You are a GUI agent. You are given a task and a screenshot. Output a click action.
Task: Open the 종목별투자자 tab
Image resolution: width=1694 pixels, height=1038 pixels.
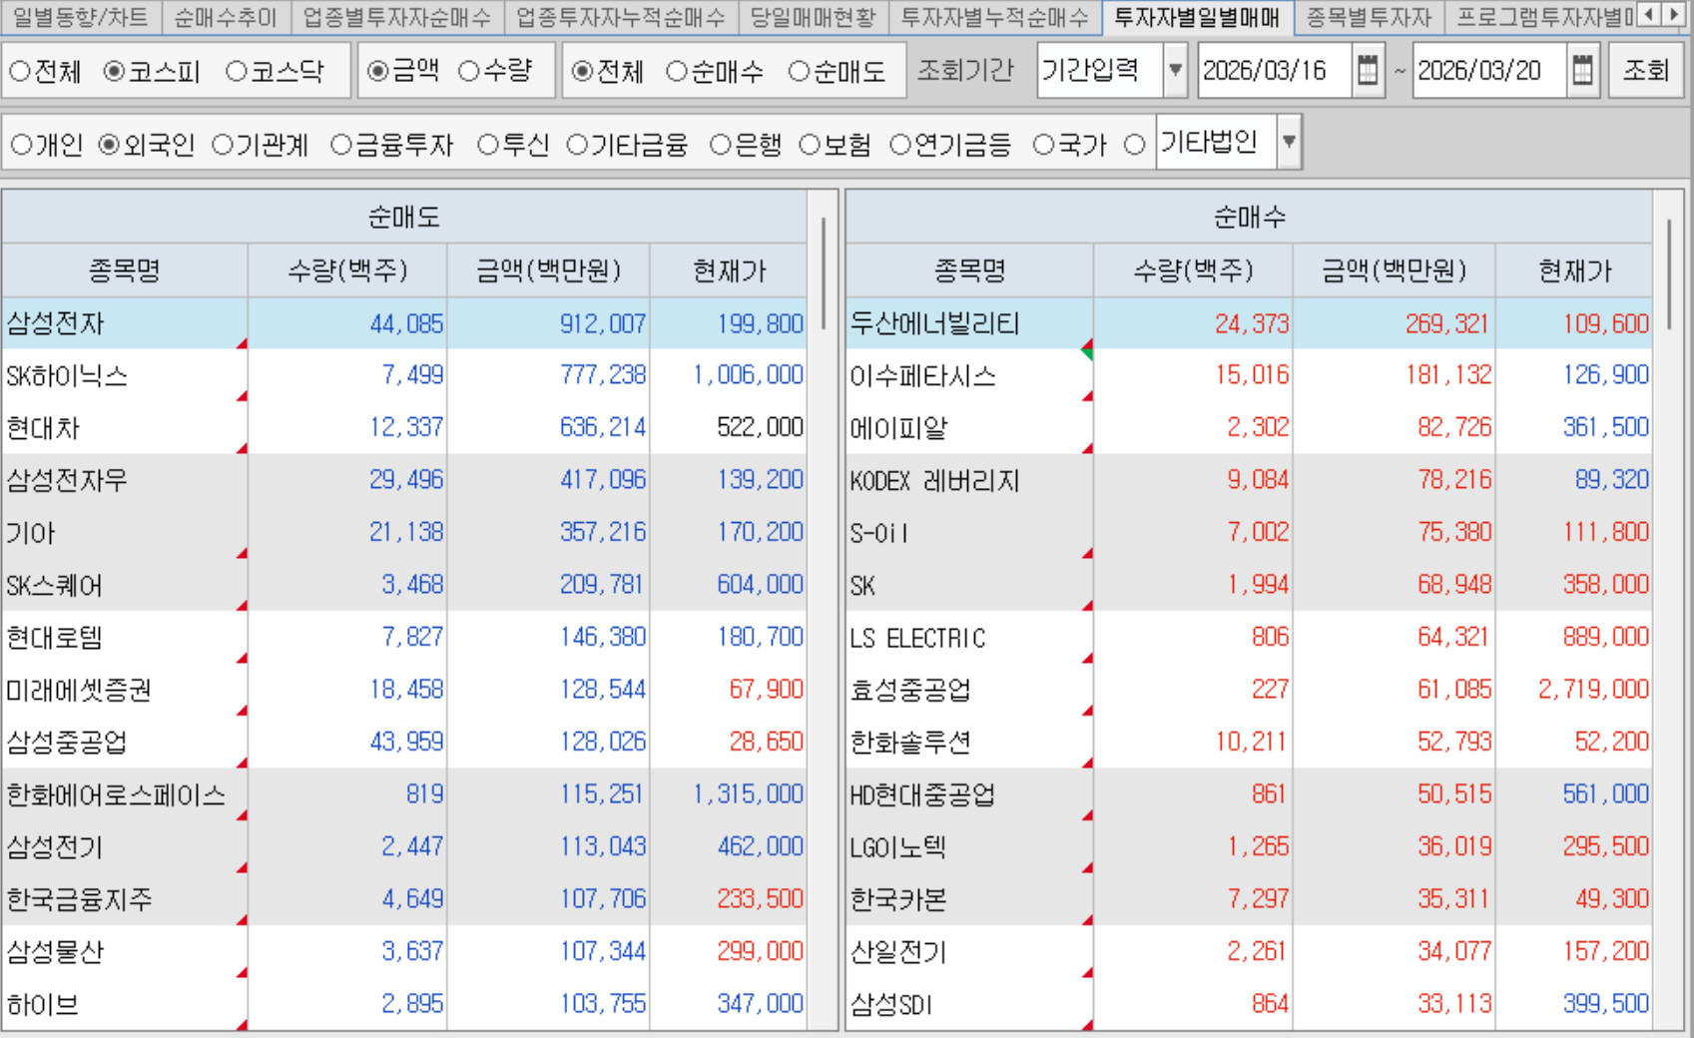point(1368,17)
